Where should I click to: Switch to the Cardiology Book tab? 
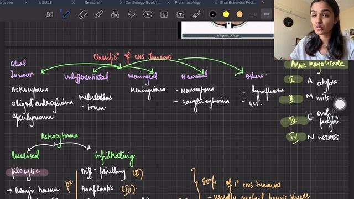click(143, 2)
